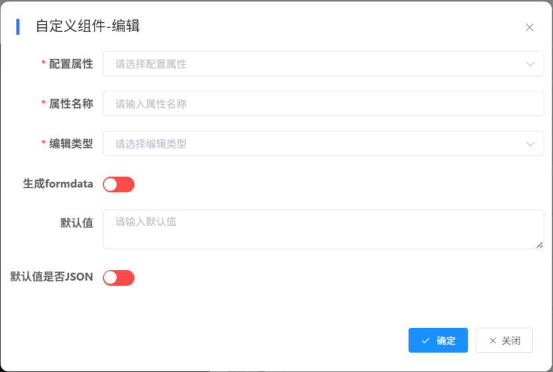This screenshot has width=553, height=372.
Task: Click the X icon inside 关闭 button
Action: [493, 341]
